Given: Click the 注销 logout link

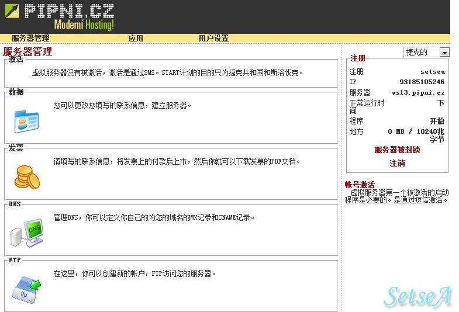Looking at the screenshot, I should click(397, 163).
